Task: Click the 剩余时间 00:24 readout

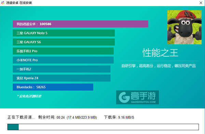Action: pos(51,117)
